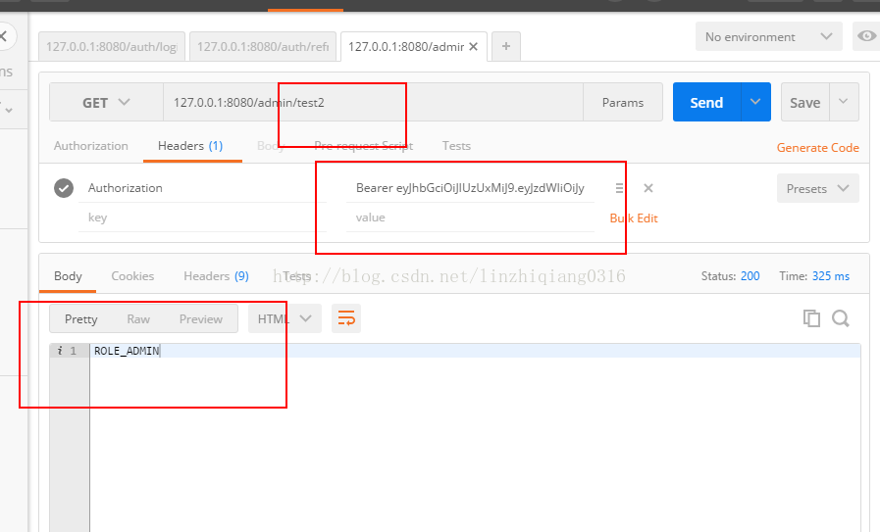Open the No environment dropdown

pos(768,37)
